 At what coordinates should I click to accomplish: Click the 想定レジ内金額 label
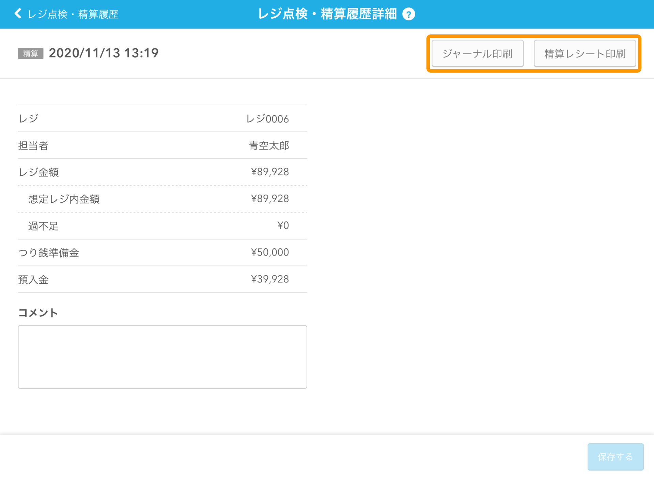[x=64, y=199]
